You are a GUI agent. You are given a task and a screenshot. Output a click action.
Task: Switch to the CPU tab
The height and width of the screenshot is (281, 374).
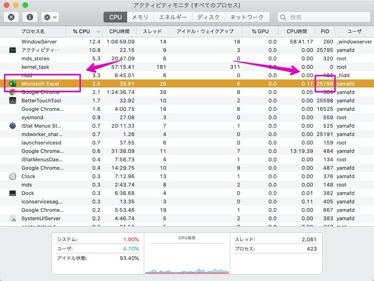115,17
